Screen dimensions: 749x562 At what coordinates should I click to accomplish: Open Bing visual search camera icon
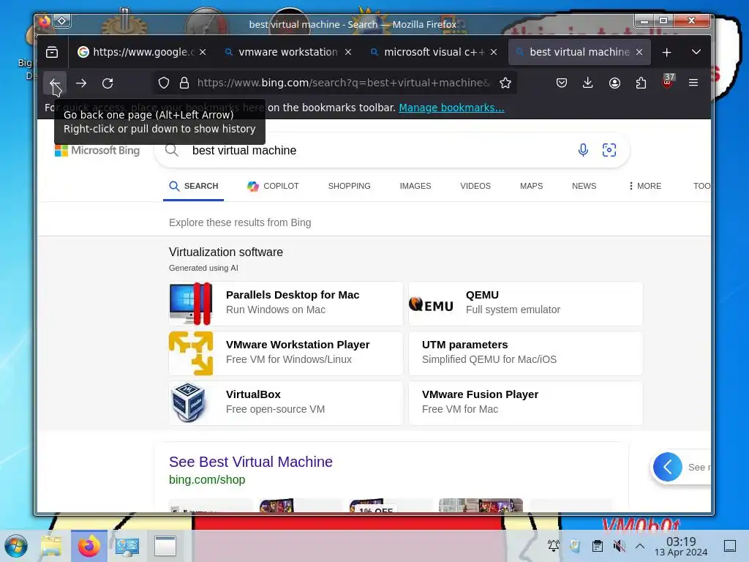[x=609, y=150]
